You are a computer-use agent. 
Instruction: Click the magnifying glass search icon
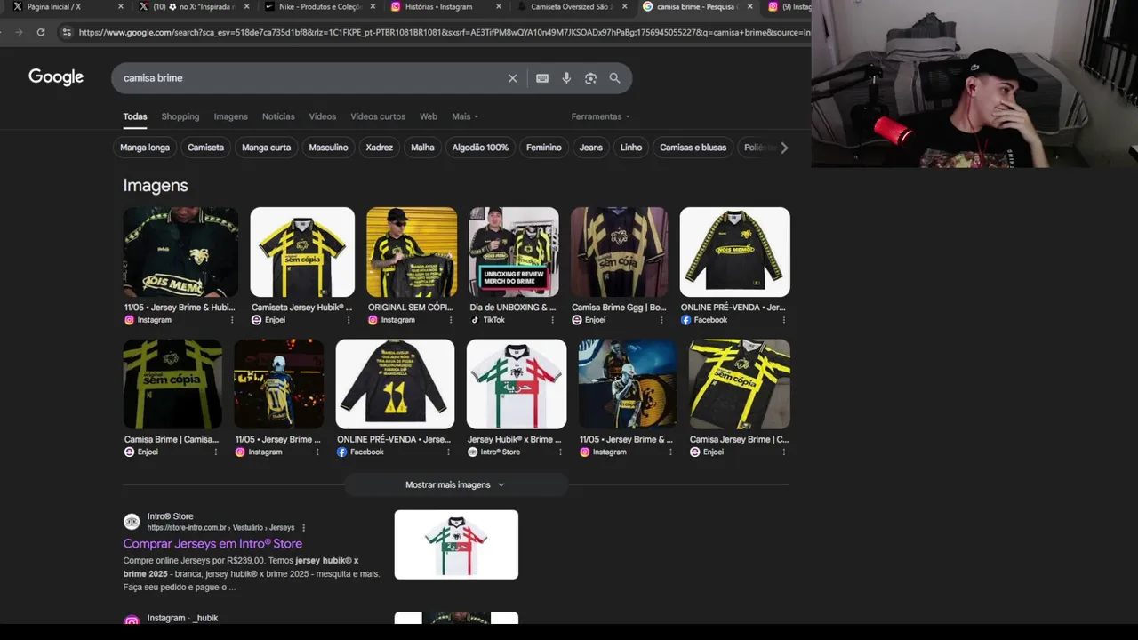pyautogui.click(x=614, y=78)
